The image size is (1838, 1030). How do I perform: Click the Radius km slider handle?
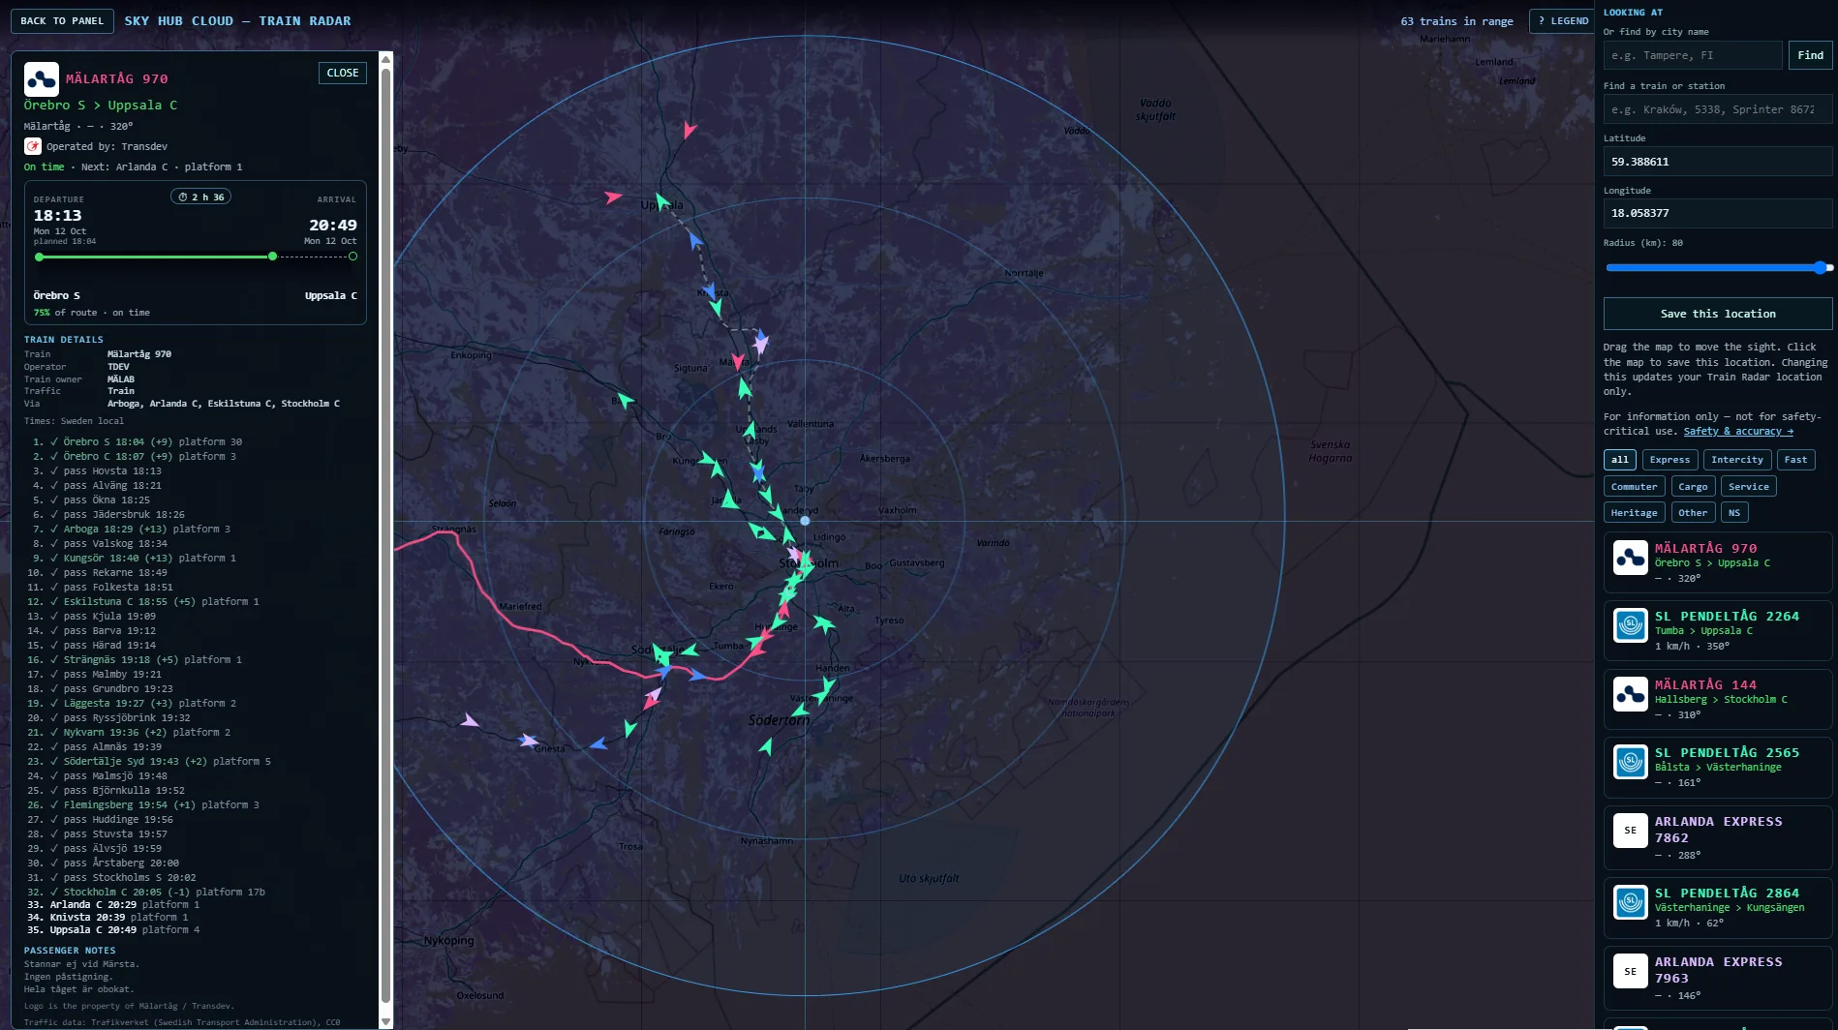click(x=1821, y=267)
